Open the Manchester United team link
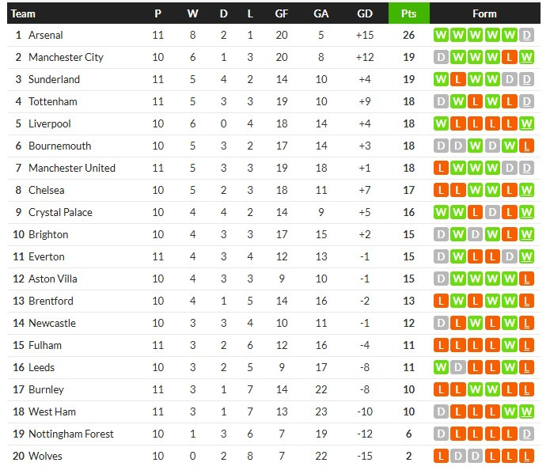Image resolution: width=550 pixels, height=474 pixels. [x=71, y=168]
